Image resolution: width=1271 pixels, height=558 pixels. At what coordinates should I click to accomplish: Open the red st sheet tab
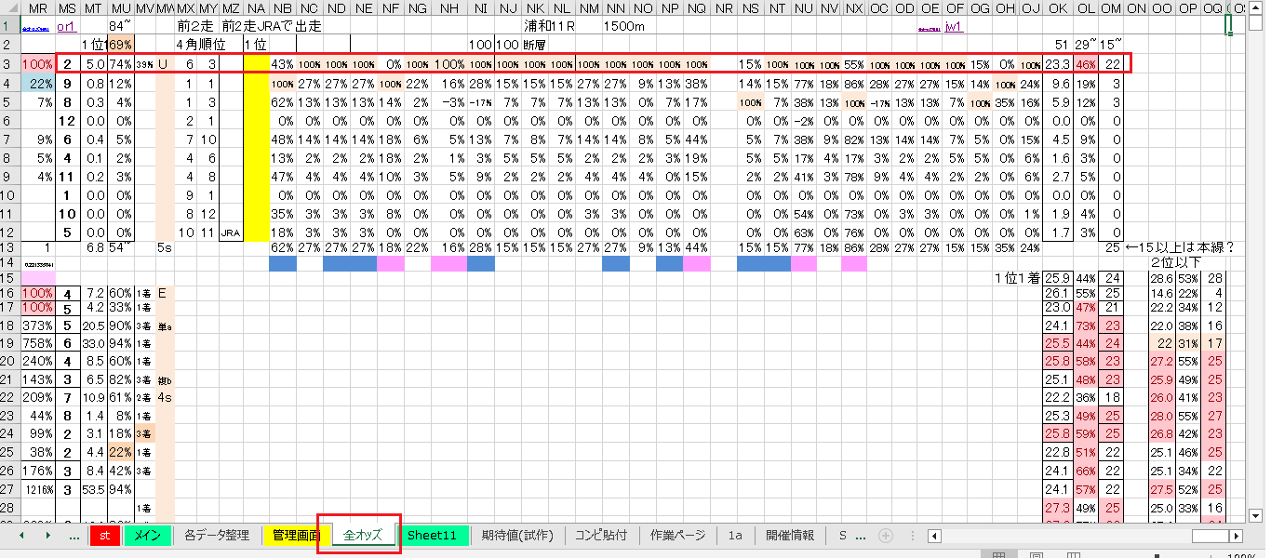pyautogui.click(x=105, y=536)
